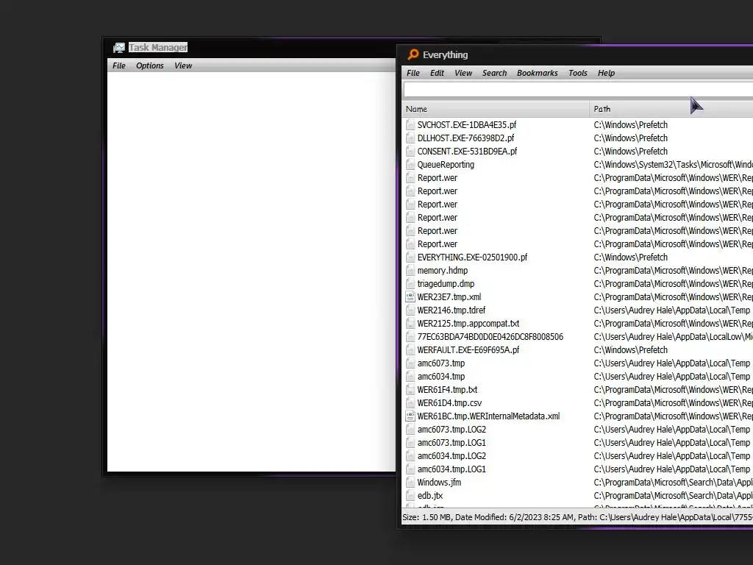Open Bookmarks menu in Everything
This screenshot has width=753, height=565.
point(537,73)
